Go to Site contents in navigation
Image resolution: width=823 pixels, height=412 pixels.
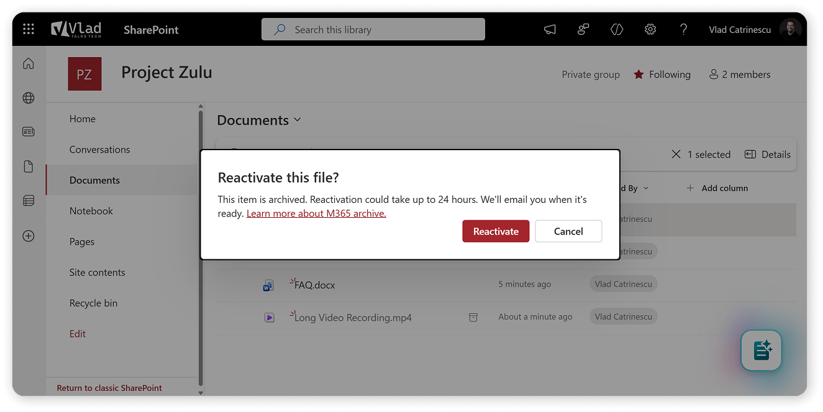[x=97, y=272]
